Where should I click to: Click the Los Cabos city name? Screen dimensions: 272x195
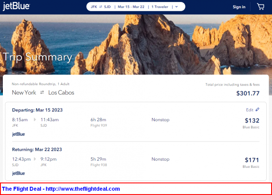click(61, 93)
